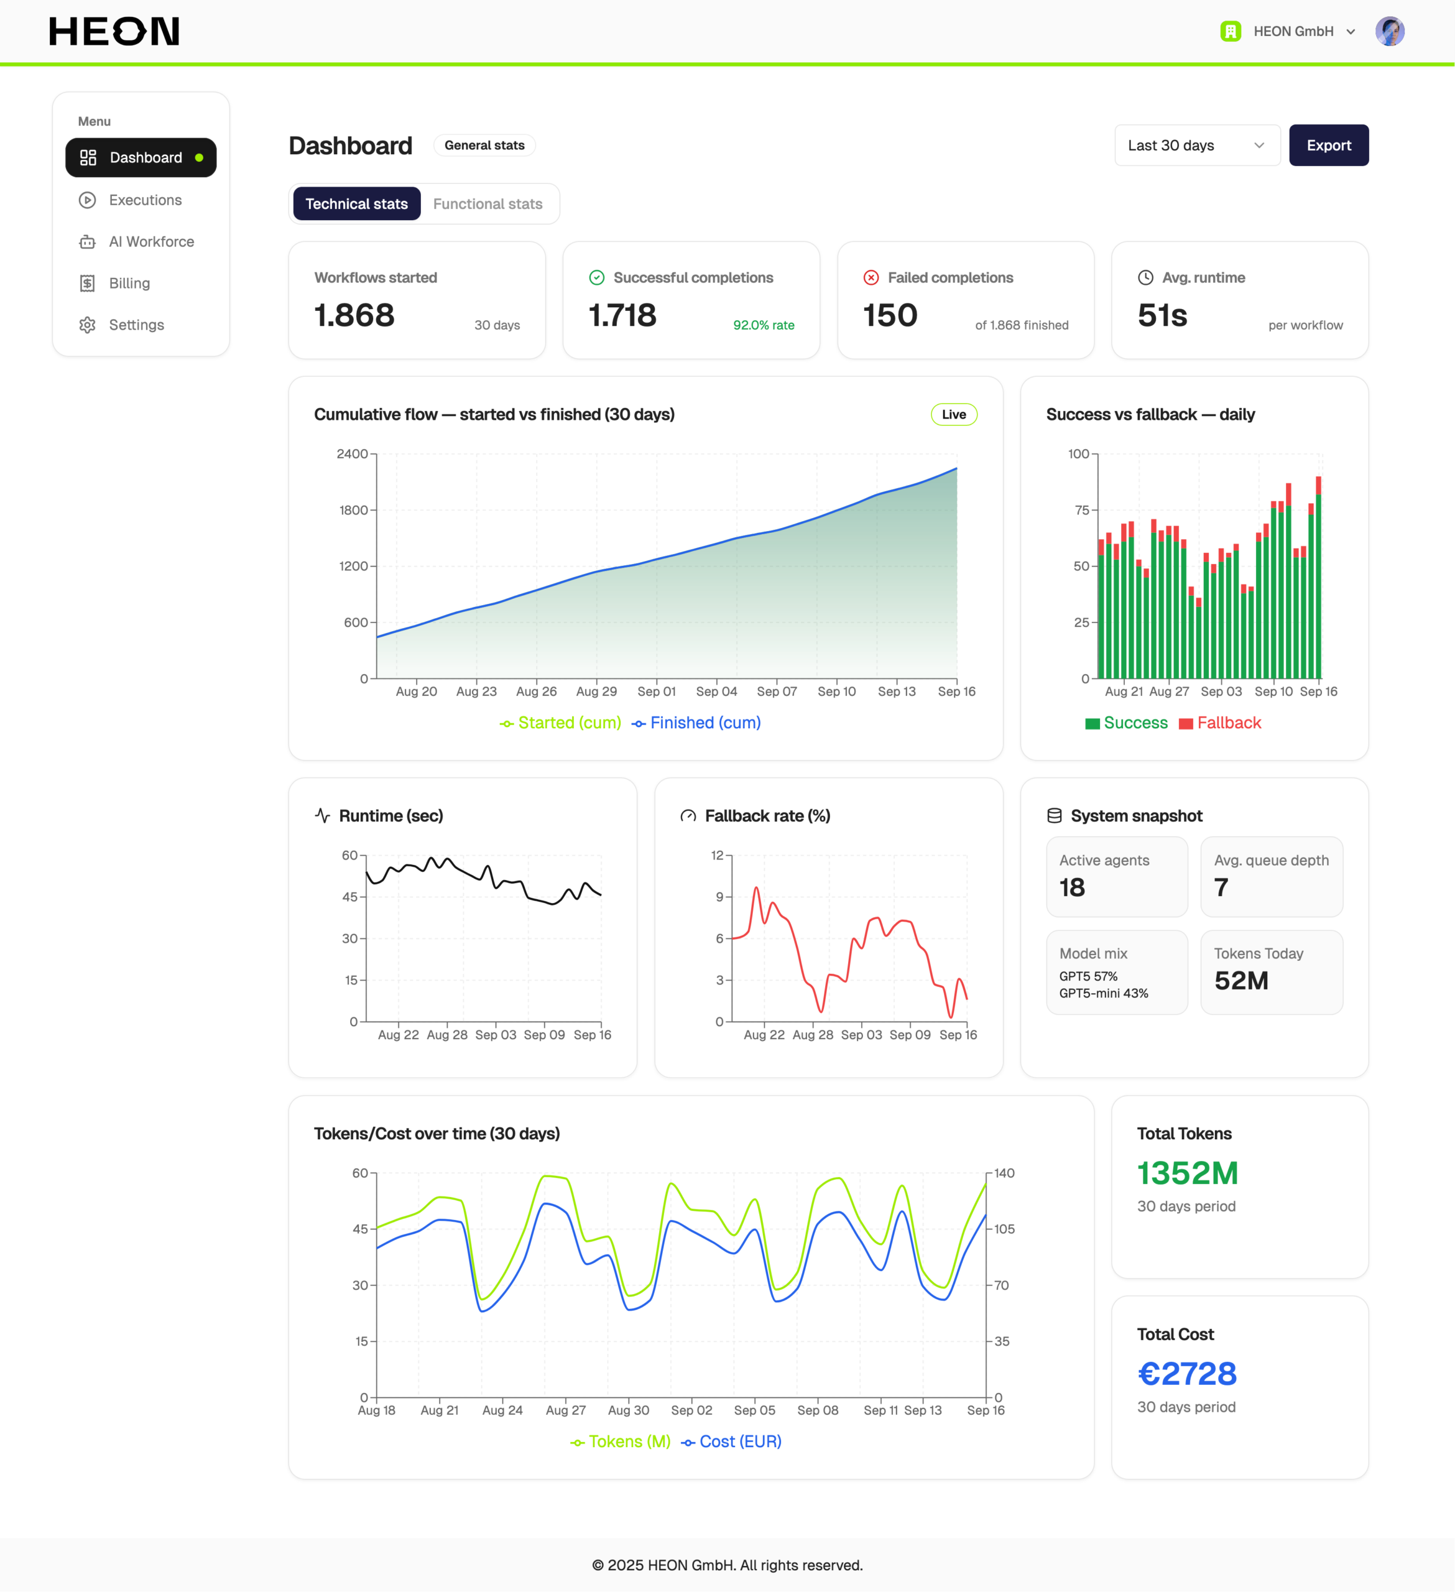Toggle the Started (cum) legend series
Viewport: 1455px width, 1592px height.
(560, 723)
